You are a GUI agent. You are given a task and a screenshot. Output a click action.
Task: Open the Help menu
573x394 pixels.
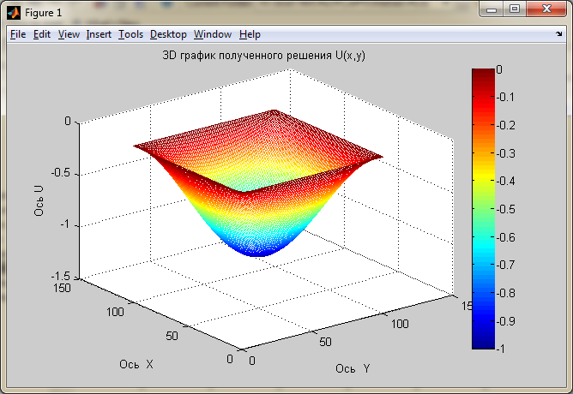pyautogui.click(x=250, y=34)
